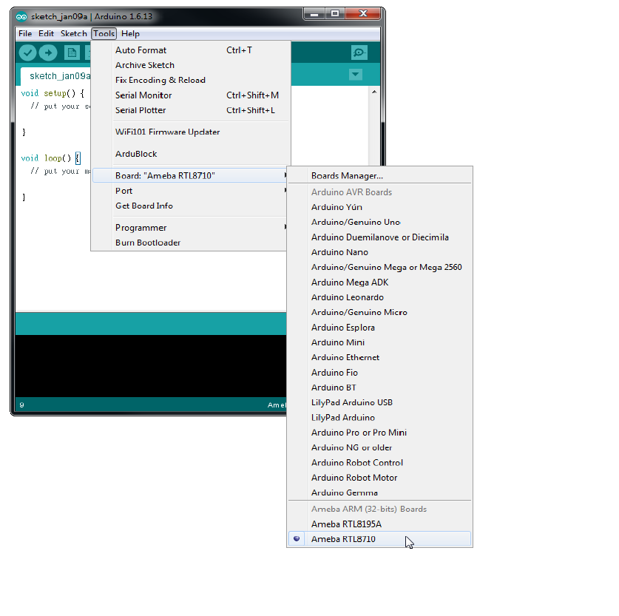
Task: Click the line number 9 in status bar
Action: 21,405
